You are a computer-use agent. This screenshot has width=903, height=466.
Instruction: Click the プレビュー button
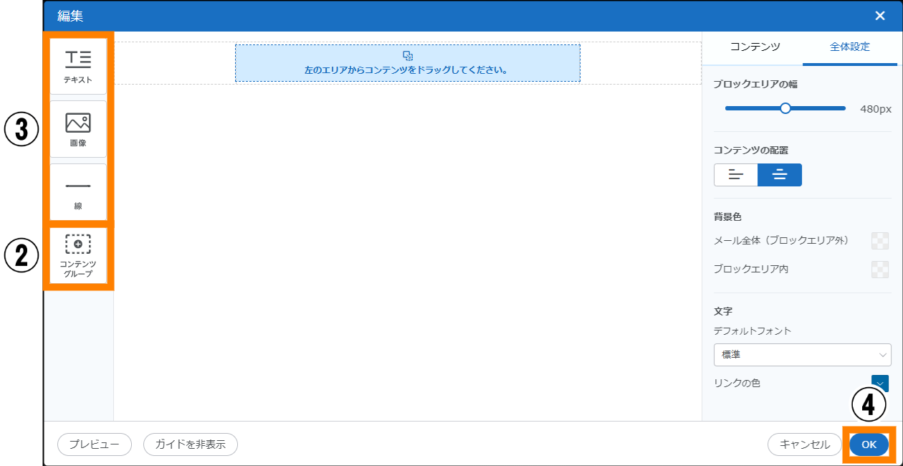click(x=95, y=444)
